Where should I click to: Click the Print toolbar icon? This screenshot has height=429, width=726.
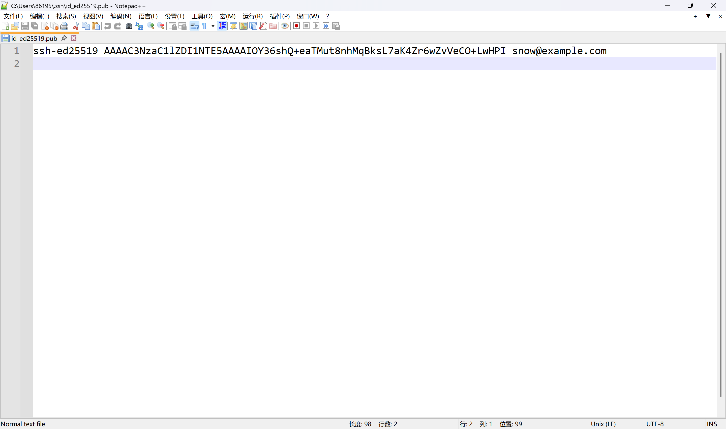coord(64,26)
